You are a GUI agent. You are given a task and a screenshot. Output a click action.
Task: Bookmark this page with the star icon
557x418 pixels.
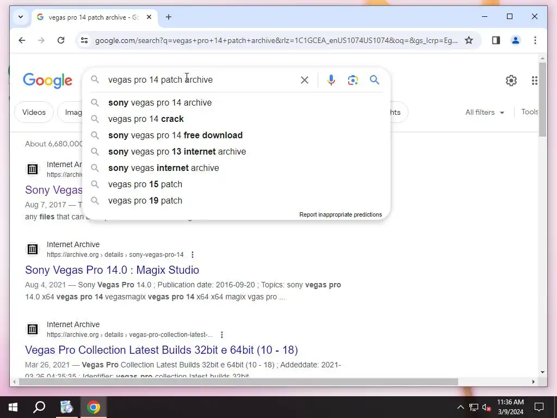[469, 40]
